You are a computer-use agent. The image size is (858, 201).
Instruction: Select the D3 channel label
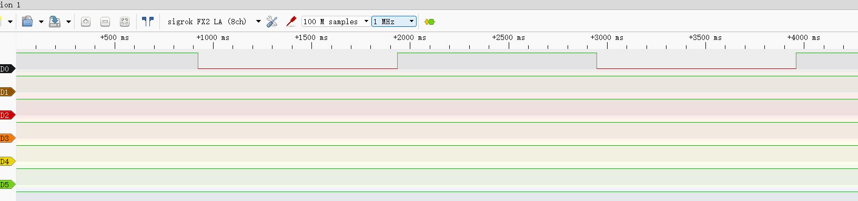7,138
